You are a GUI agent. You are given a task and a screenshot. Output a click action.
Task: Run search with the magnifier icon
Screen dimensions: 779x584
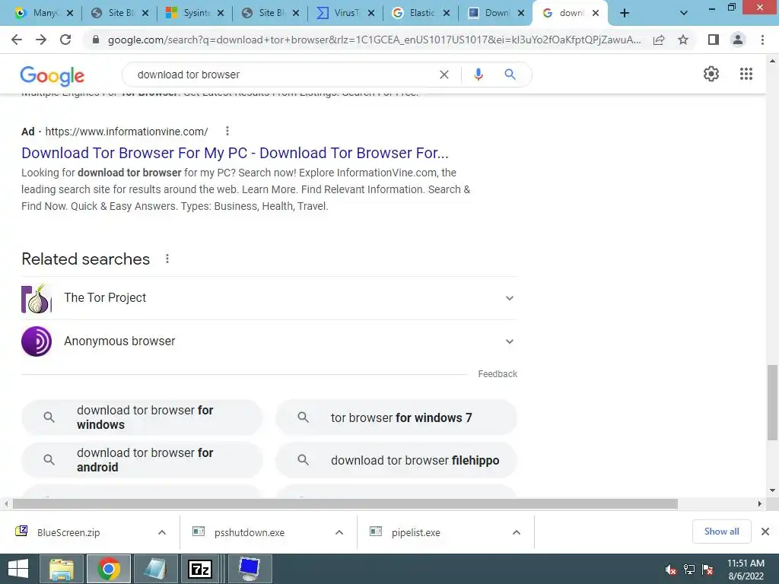[x=510, y=75]
